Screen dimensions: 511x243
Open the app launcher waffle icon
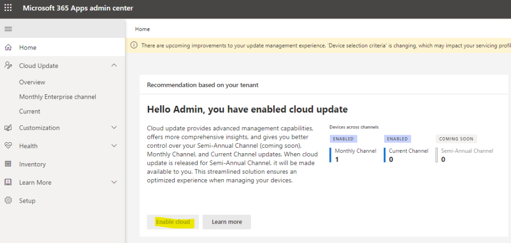pos(8,8)
